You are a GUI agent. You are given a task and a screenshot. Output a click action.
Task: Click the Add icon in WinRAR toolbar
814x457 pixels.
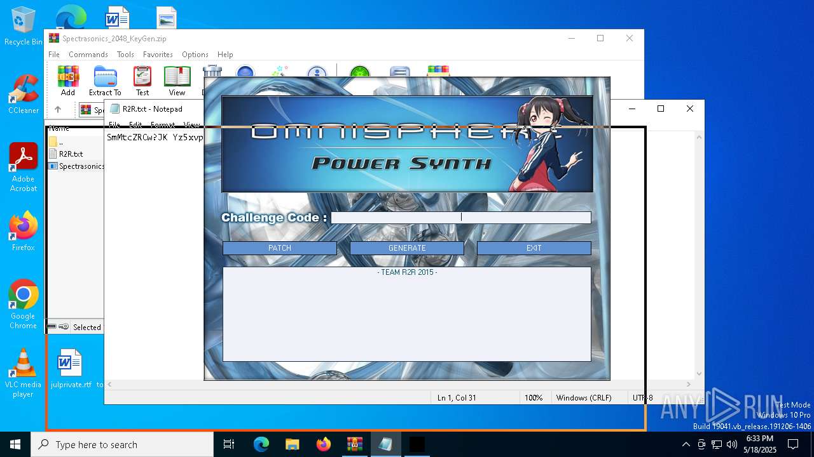pyautogui.click(x=68, y=81)
